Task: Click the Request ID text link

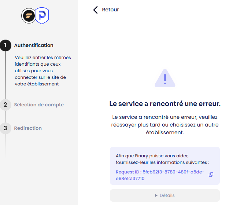Action: 160,175
